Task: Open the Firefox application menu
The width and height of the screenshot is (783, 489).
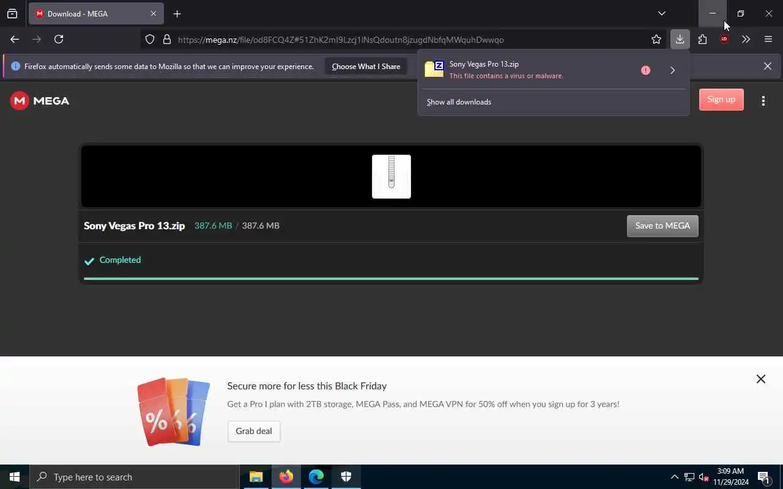Action: point(768,39)
